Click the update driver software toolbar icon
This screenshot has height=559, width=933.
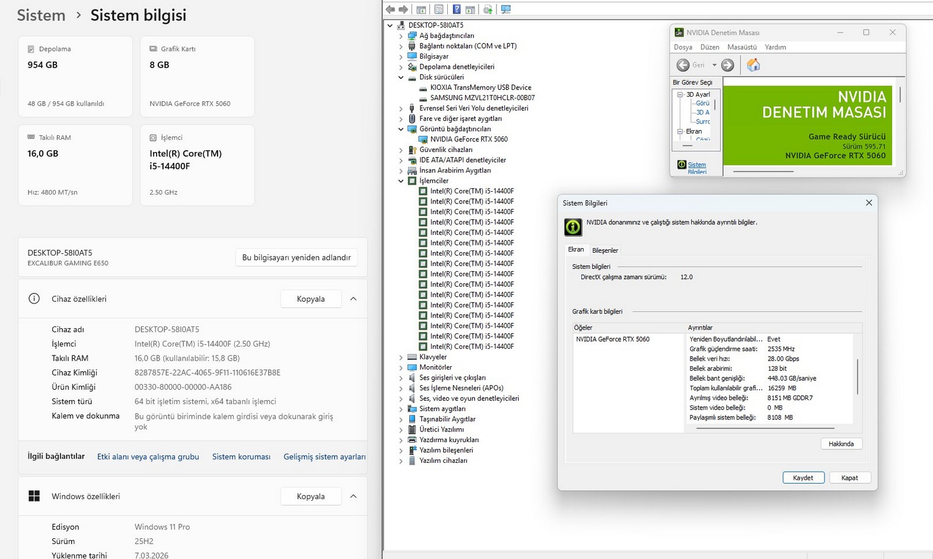[487, 10]
